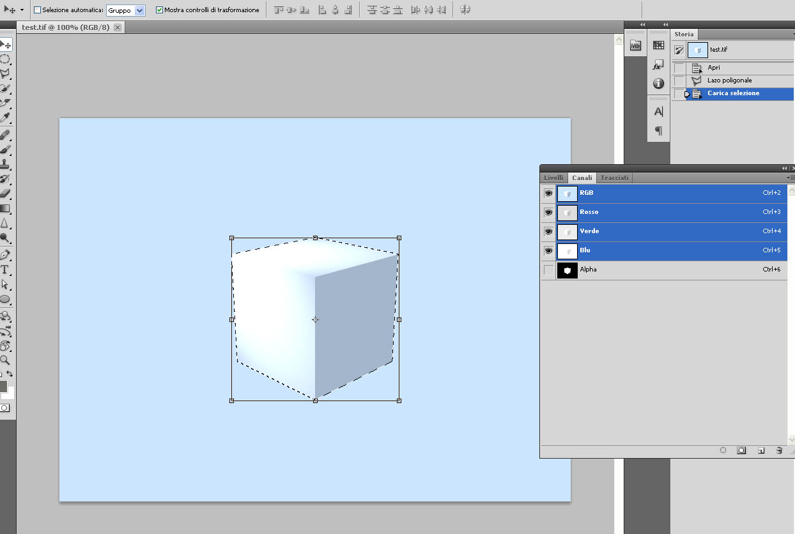The image size is (795, 534).
Task: Select the Type tool
Action: pos(5,270)
